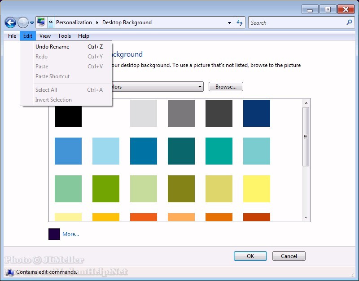The height and width of the screenshot is (281, 359).
Task: Expand the breadcrumb double-chevron before Personalization
Action: (51, 22)
